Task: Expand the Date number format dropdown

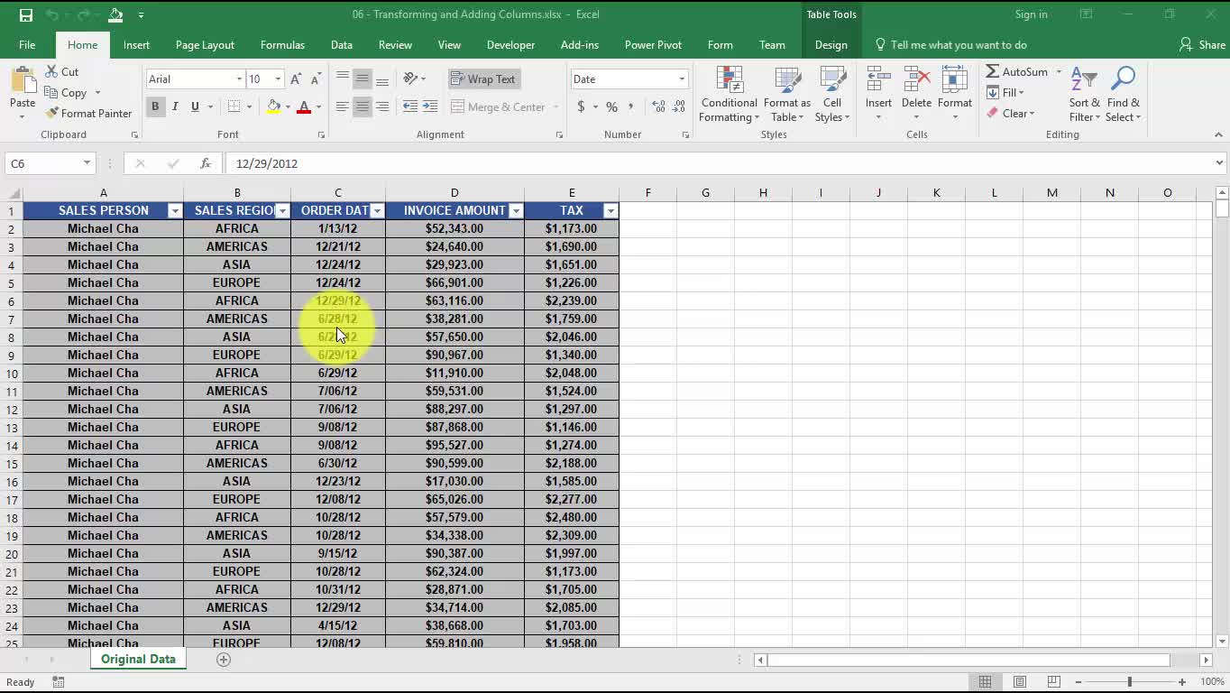Action: [x=682, y=79]
